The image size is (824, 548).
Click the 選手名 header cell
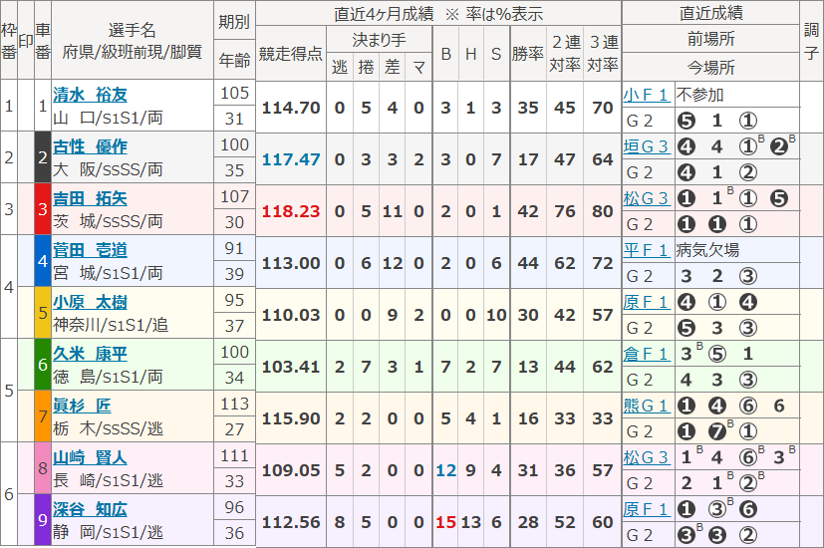tap(133, 40)
